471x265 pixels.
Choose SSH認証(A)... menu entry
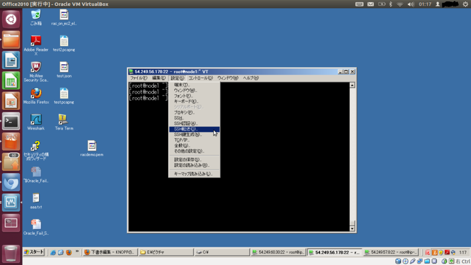point(194,124)
